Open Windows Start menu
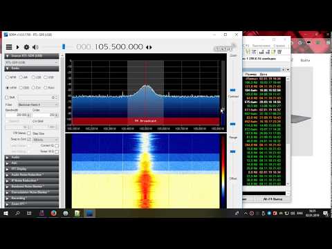 (6, 213)
